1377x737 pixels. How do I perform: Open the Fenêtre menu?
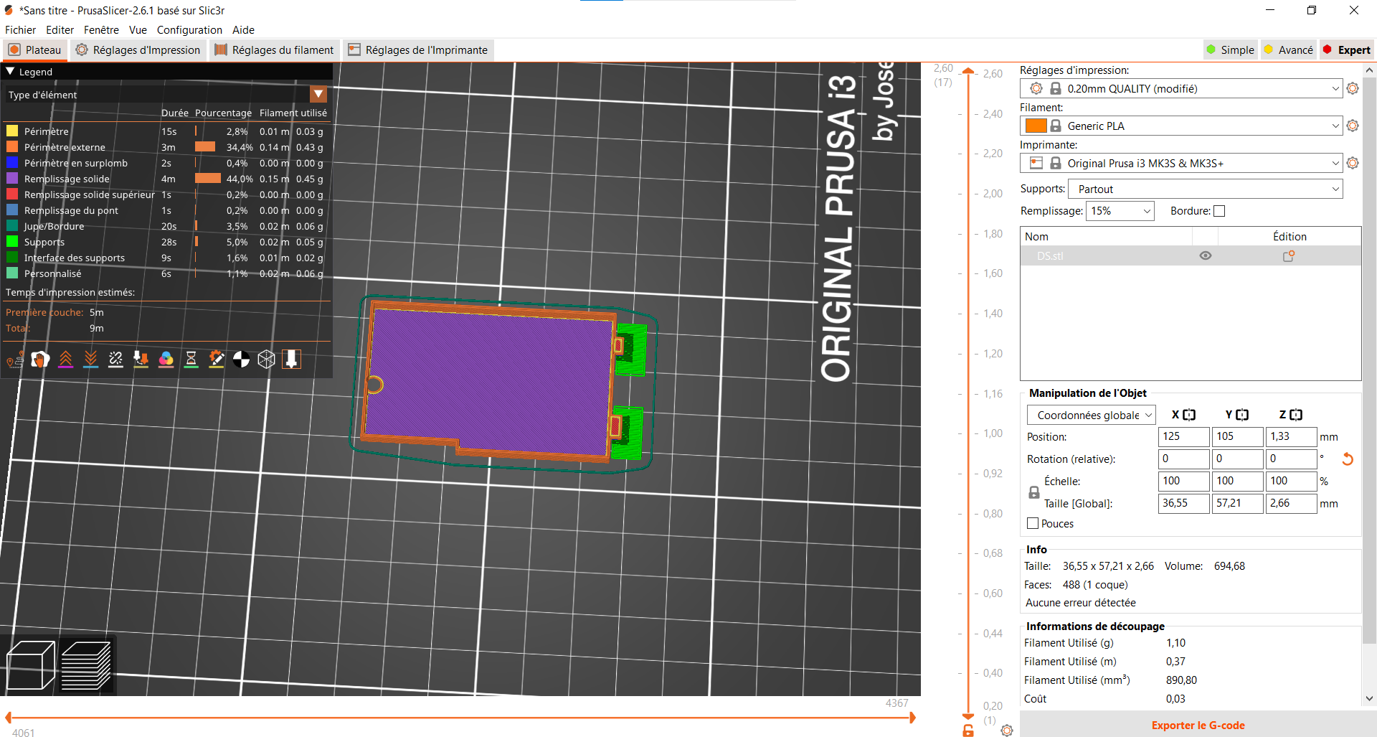(x=101, y=29)
